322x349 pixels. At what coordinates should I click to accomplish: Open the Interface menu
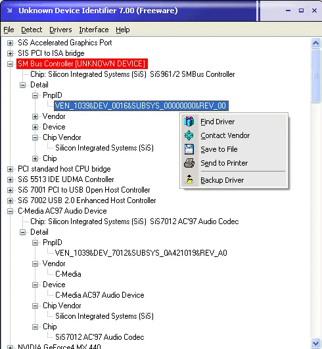pyautogui.click(x=94, y=30)
